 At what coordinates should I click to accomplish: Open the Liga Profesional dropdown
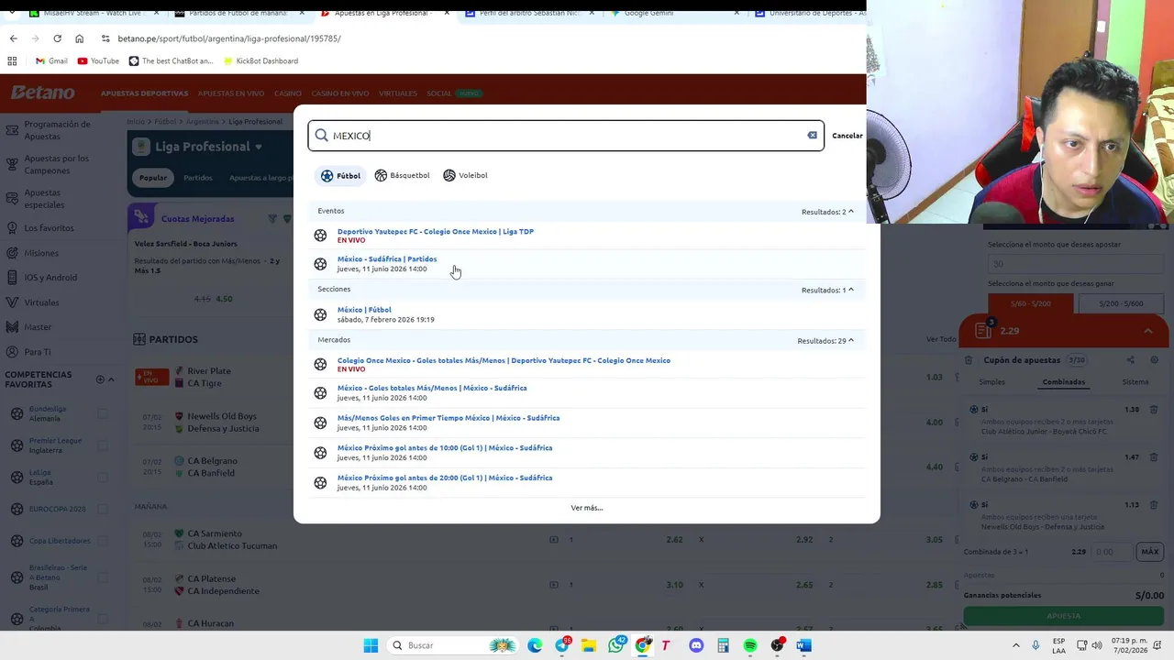tap(259, 147)
